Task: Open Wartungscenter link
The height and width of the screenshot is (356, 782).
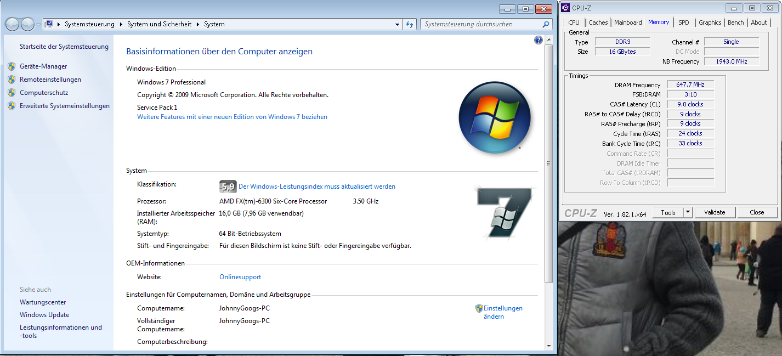Action: tap(43, 302)
